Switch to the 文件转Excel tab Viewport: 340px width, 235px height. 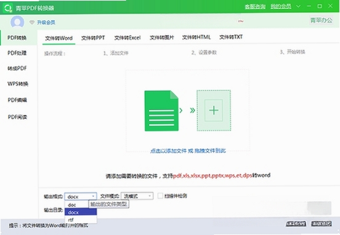pyautogui.click(x=127, y=38)
